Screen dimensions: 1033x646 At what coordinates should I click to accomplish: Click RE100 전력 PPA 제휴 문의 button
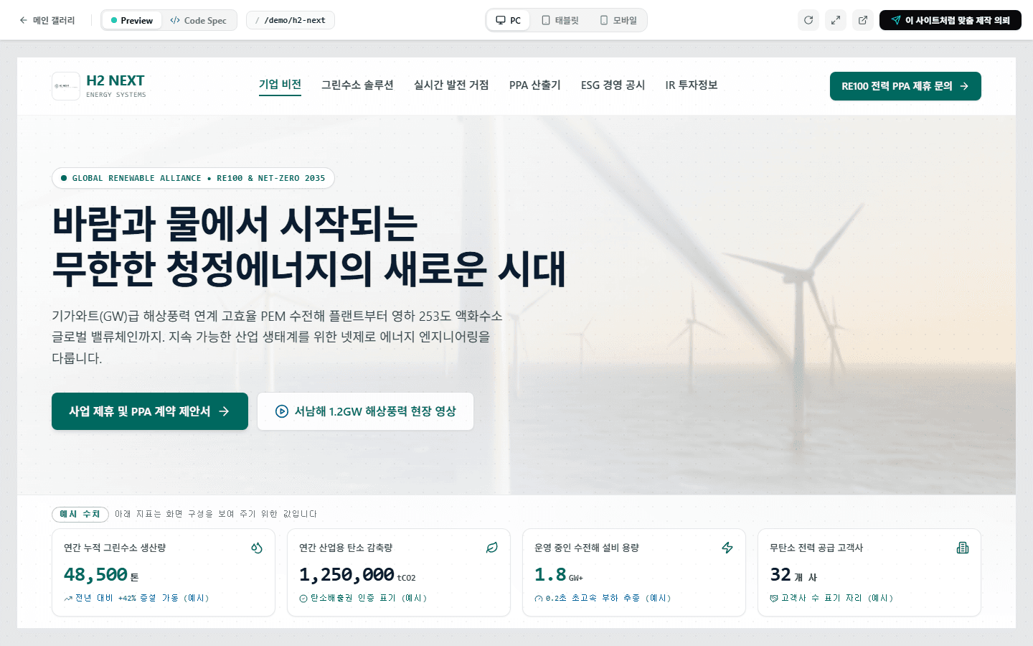[x=905, y=86]
